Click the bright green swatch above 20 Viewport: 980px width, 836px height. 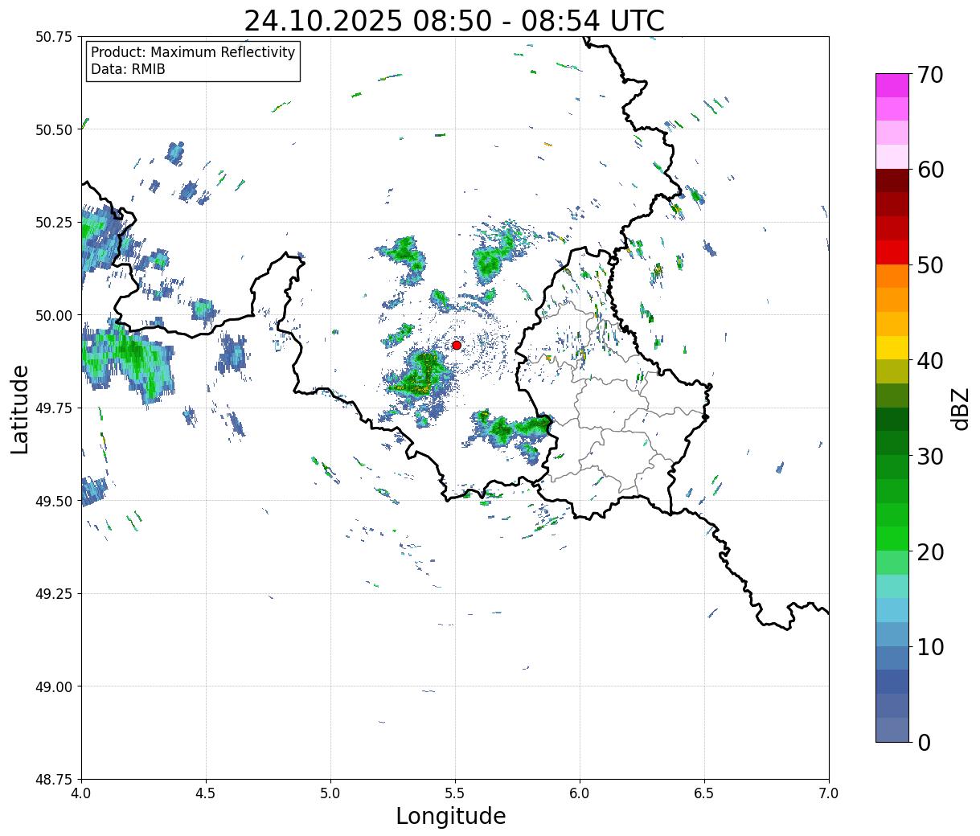tap(892, 539)
